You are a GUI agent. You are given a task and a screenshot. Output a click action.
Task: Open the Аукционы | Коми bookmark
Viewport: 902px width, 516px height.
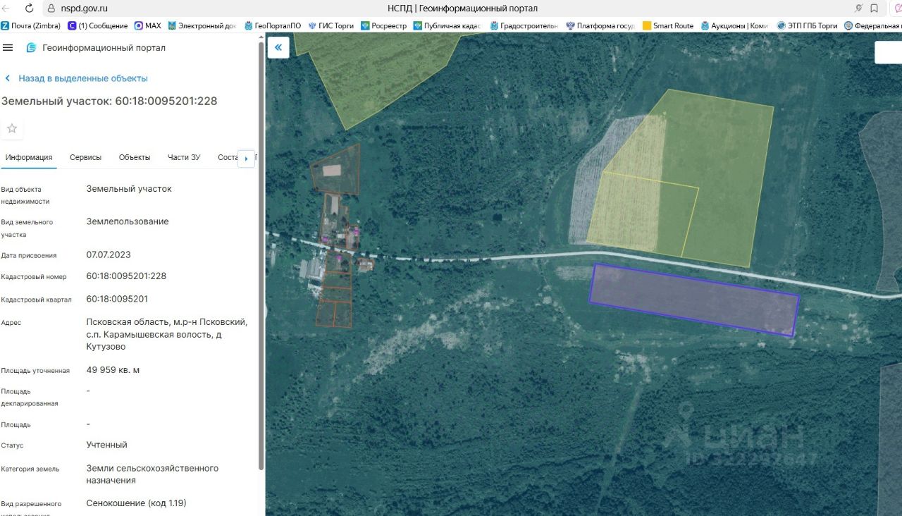(x=734, y=25)
